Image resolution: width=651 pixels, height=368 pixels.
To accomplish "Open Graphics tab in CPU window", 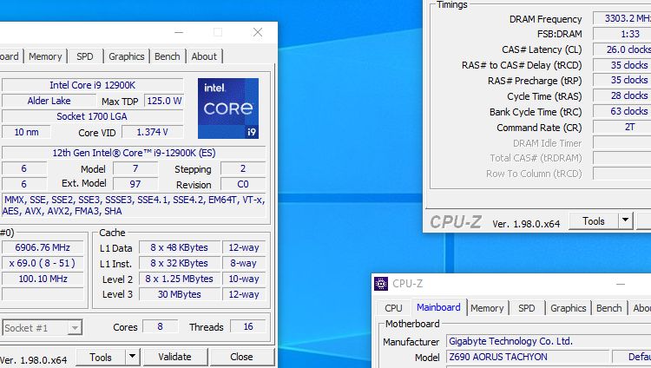I will (x=126, y=56).
